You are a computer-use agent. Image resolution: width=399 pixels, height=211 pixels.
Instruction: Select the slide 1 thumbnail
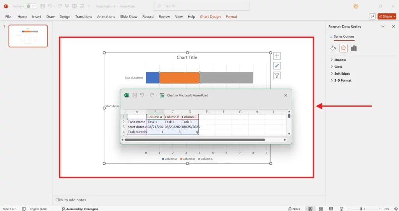[28, 36]
